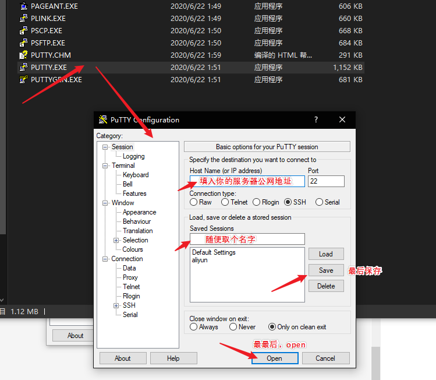Select the PLINK.EXE file icon
436x380 pixels.
click(x=24, y=19)
